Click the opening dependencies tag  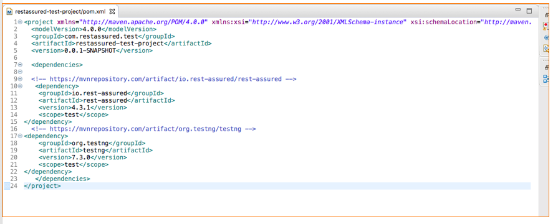point(57,65)
